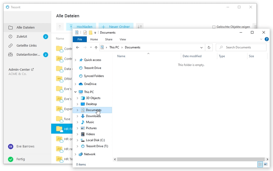The image size is (273, 171).
Task: Open address bar history dropdown
Action: click(202, 48)
